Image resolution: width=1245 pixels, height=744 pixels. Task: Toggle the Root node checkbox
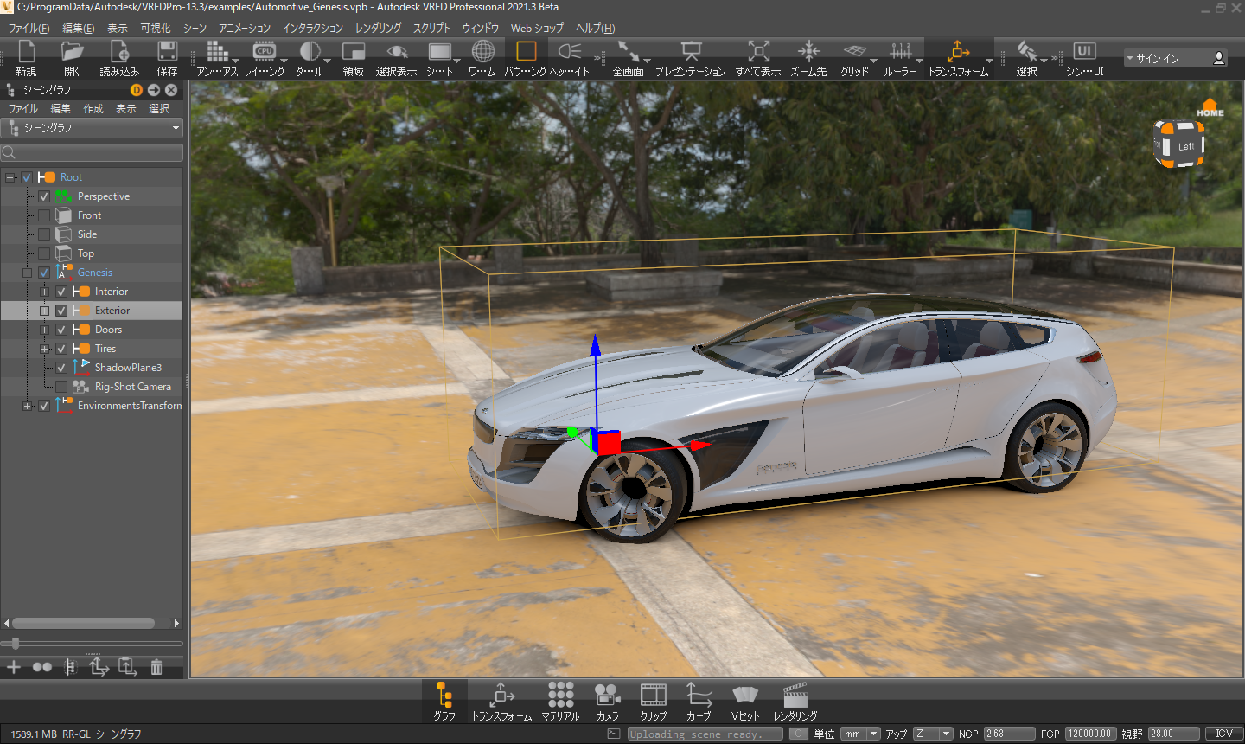coord(27,177)
